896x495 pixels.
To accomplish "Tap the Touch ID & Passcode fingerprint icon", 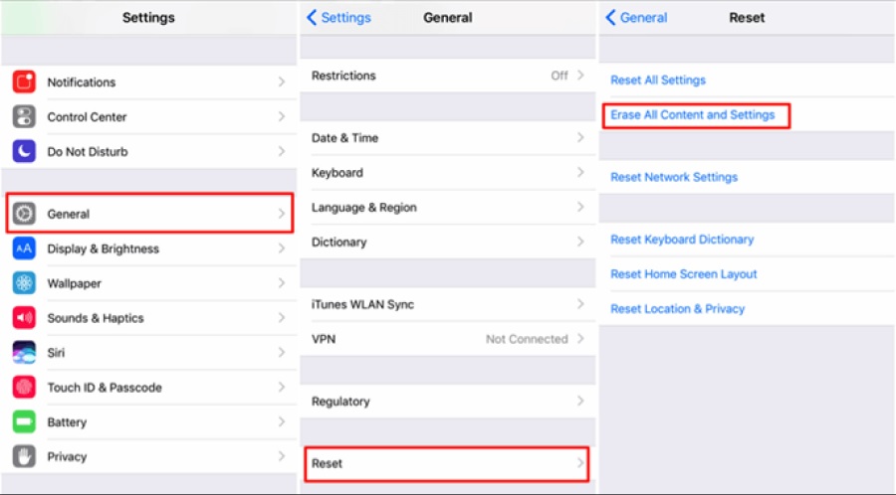I will pos(24,388).
